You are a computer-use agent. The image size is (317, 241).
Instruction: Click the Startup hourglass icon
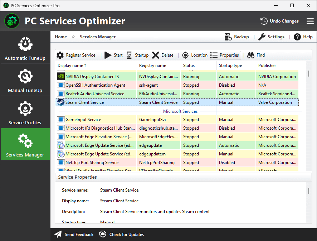coord(129,55)
